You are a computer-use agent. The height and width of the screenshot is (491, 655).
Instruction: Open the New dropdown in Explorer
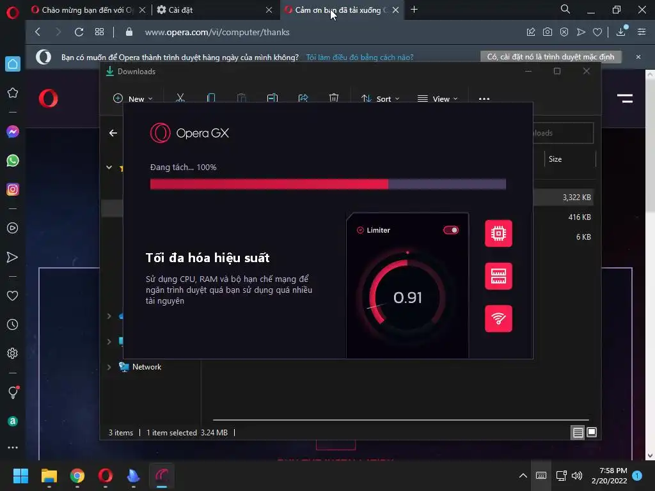pos(133,99)
